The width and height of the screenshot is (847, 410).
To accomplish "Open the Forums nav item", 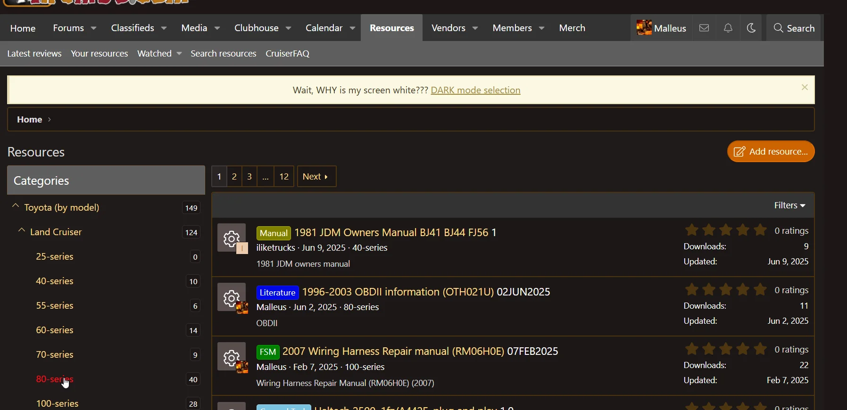I will click(68, 28).
